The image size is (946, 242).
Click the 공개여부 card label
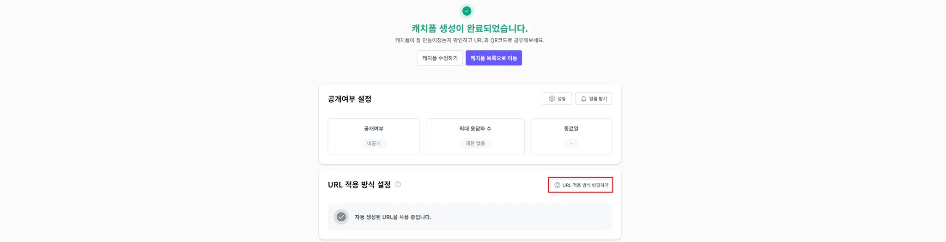tap(374, 129)
